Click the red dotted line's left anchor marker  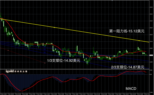point(8,50)
